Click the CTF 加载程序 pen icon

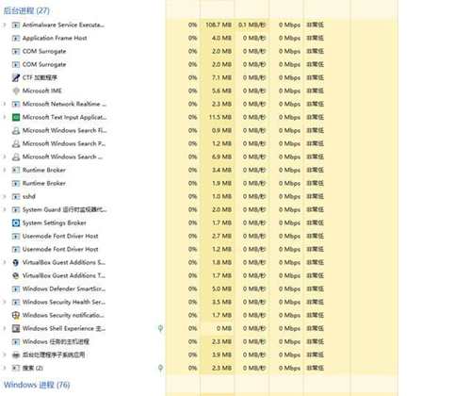pyautogui.click(x=16, y=77)
